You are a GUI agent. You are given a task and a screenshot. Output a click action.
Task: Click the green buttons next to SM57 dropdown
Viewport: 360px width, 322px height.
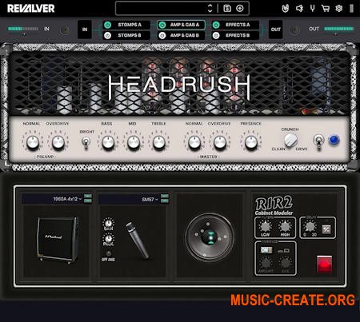pos(165,198)
